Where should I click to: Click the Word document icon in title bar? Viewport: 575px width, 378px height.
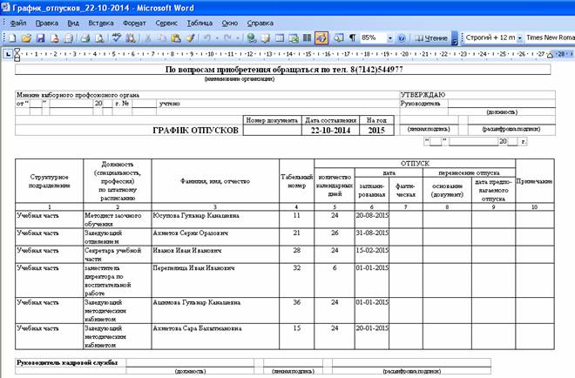[5, 7]
